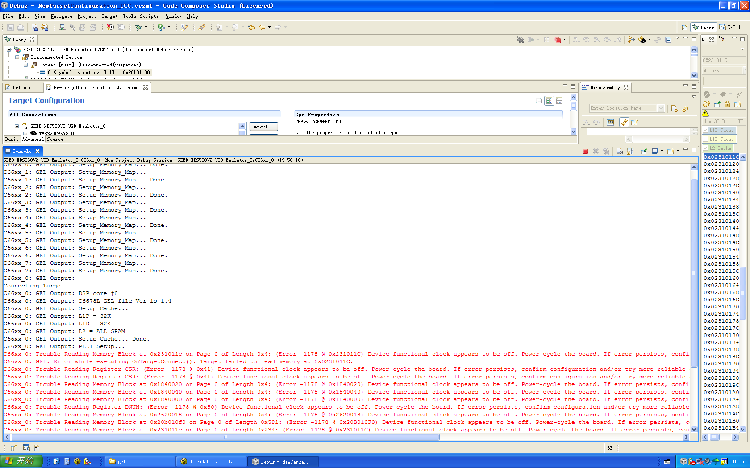The image size is (750, 468).
Task: Click the Debug perspective button
Action: [x=704, y=27]
